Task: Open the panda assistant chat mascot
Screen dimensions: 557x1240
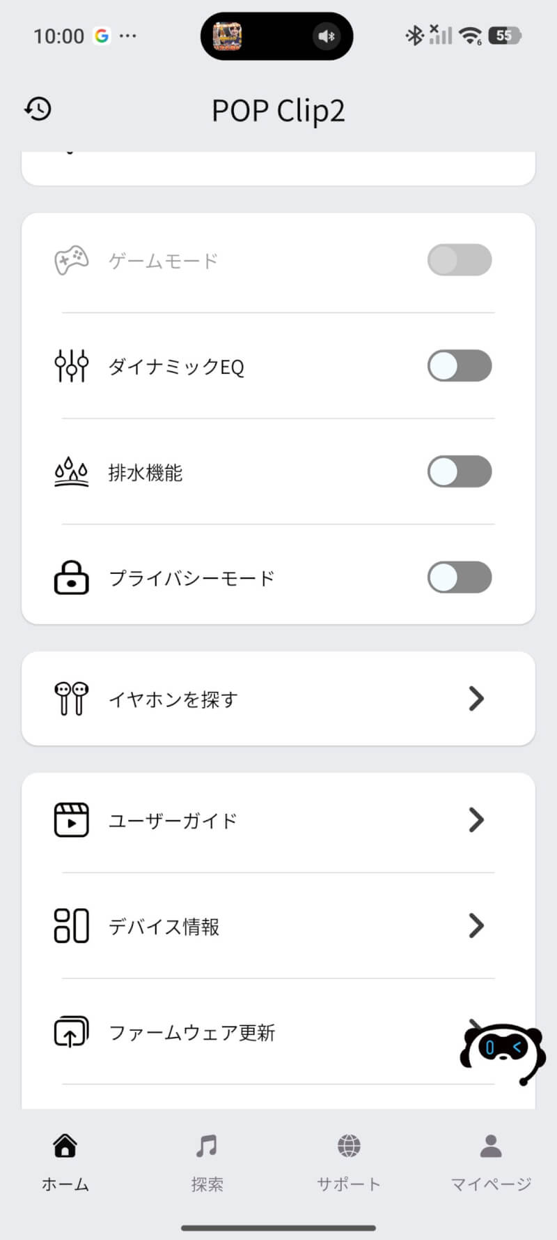Action: click(503, 1051)
